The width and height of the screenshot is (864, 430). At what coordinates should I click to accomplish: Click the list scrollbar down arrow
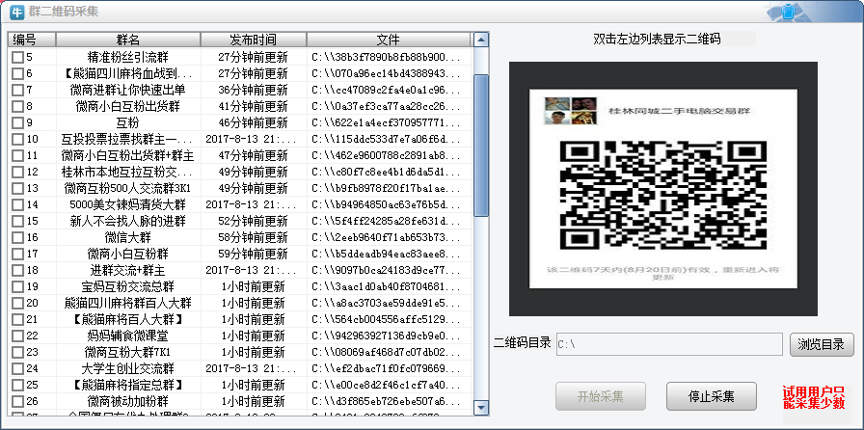(x=481, y=408)
